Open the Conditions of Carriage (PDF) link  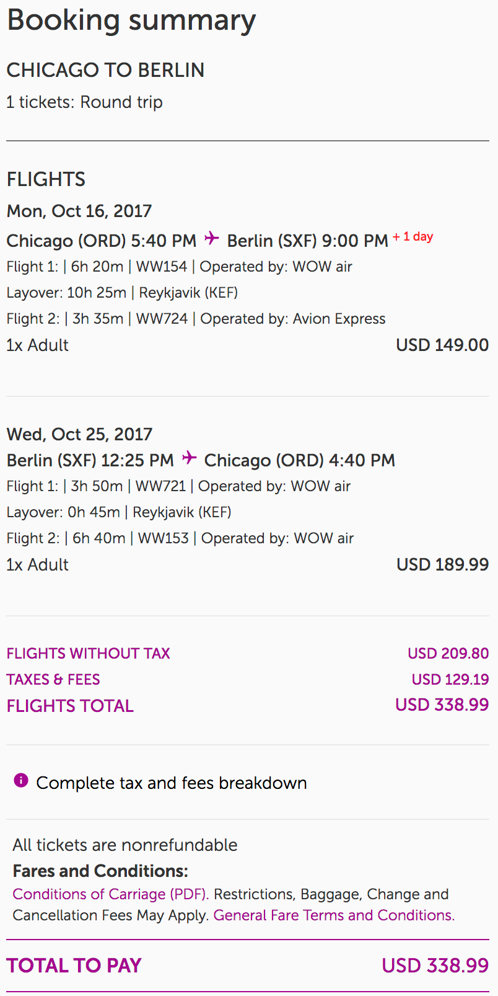point(110,894)
